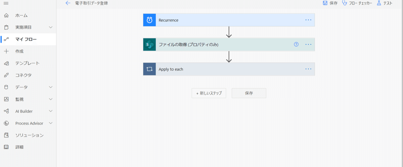Click the 実施項目 label
This screenshot has height=167, width=403.
(x=24, y=27)
